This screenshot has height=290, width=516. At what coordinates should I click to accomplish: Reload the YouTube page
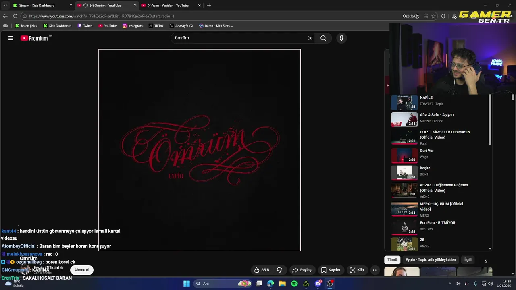coord(15,16)
